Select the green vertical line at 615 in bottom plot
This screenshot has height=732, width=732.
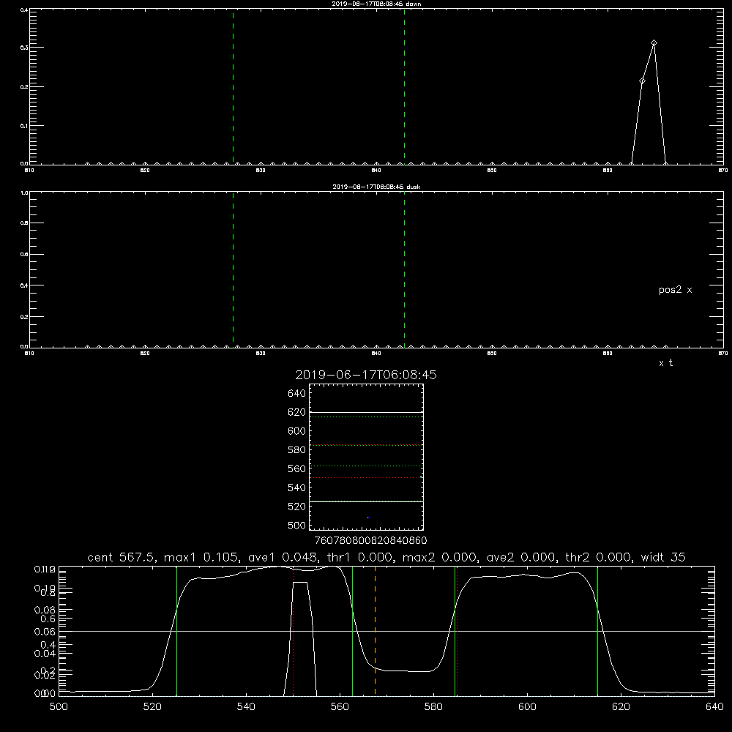(x=597, y=631)
